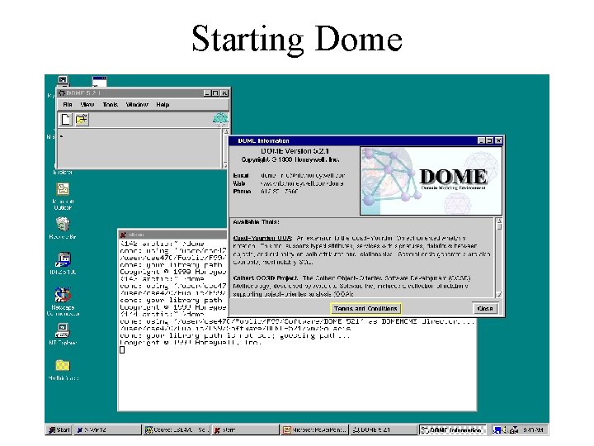Click the Netscape Communicator desktop icon

point(63,301)
